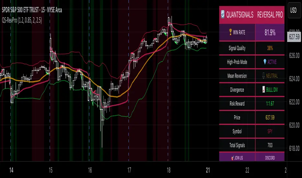Viewport: 302px width, 178px height.
Task: Click the WIN RATE label
Action: coord(239,32)
